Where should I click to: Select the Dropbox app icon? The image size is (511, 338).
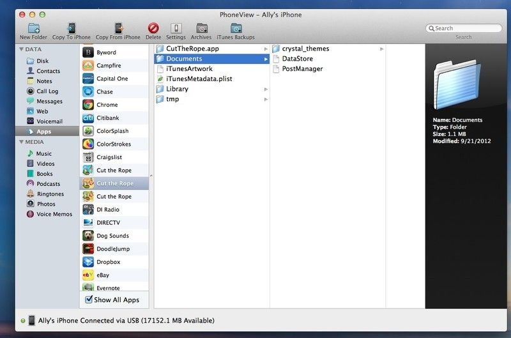pos(88,262)
